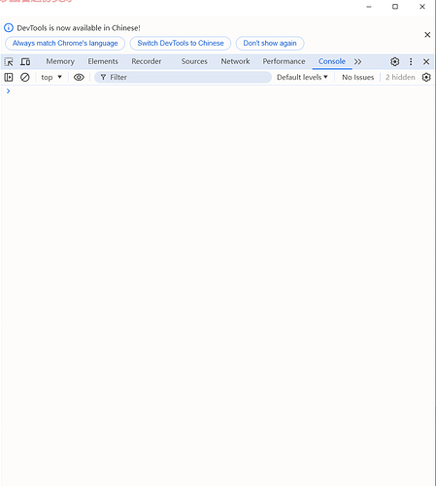Viewport: 436px width, 486px height.
Task: Minimize the DevTools window
Action: [369, 7]
